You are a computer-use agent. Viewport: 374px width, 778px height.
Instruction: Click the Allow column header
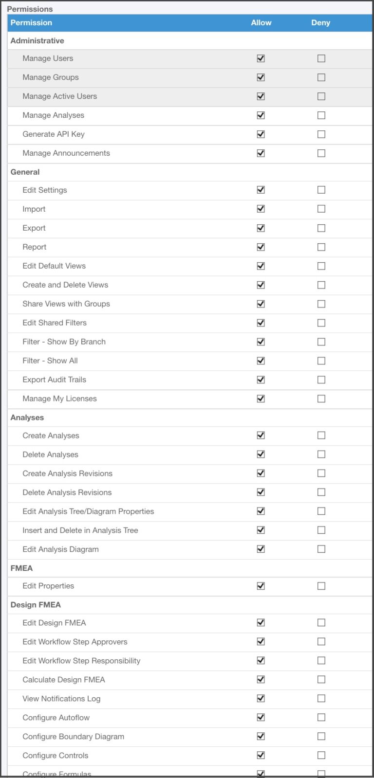261,22
